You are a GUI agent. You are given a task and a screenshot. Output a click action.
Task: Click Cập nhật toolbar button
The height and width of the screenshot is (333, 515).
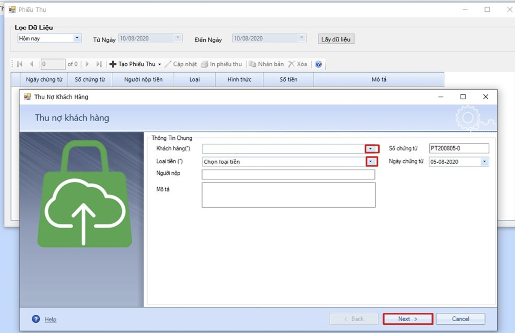tap(181, 64)
